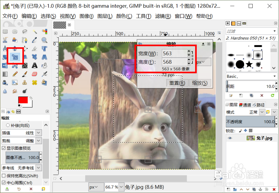Select the Zoom magnifier tool
Screen dimensions: 279x193
[44, 40]
